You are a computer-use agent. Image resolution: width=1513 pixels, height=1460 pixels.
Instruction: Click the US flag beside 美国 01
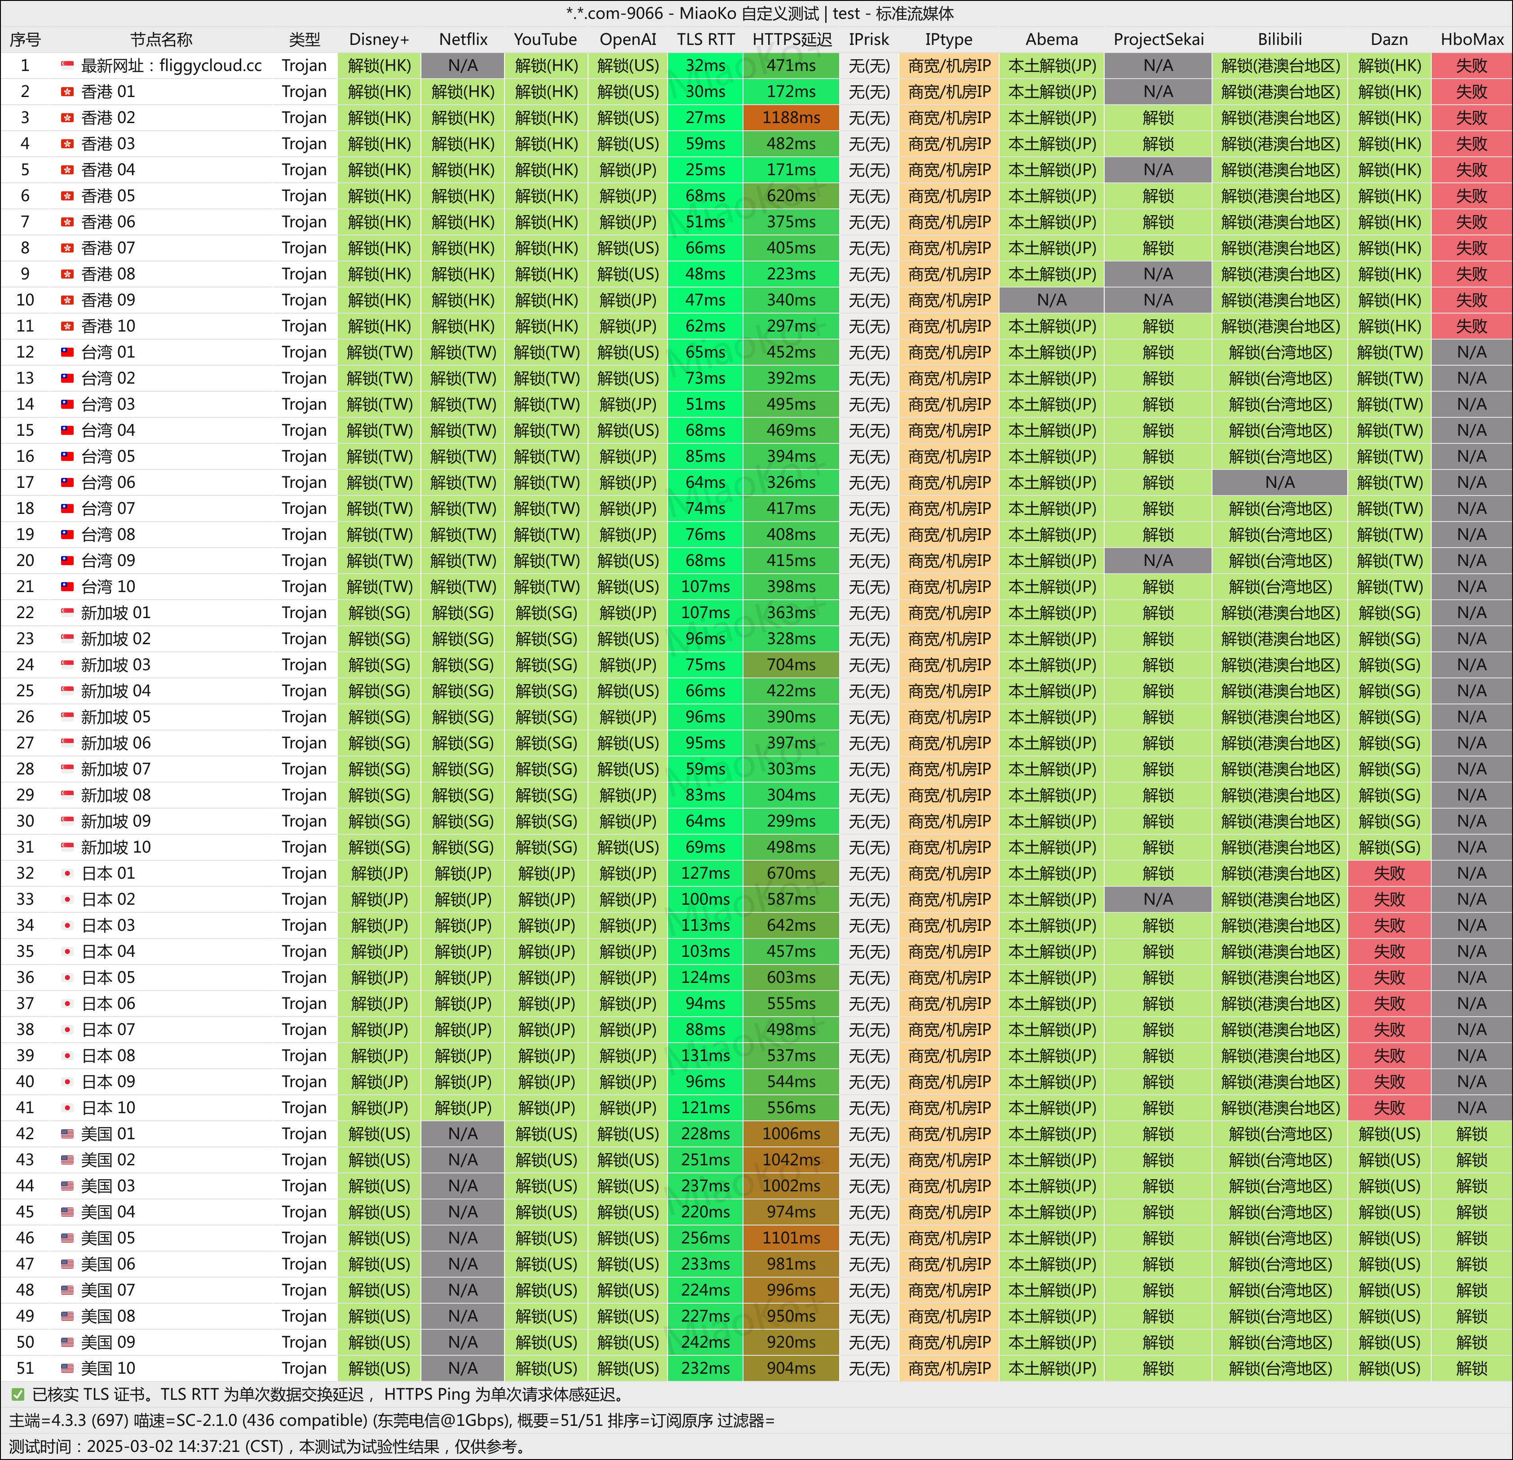[67, 1134]
